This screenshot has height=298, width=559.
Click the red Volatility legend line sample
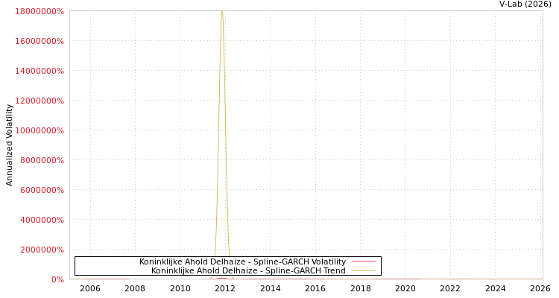coord(364,261)
